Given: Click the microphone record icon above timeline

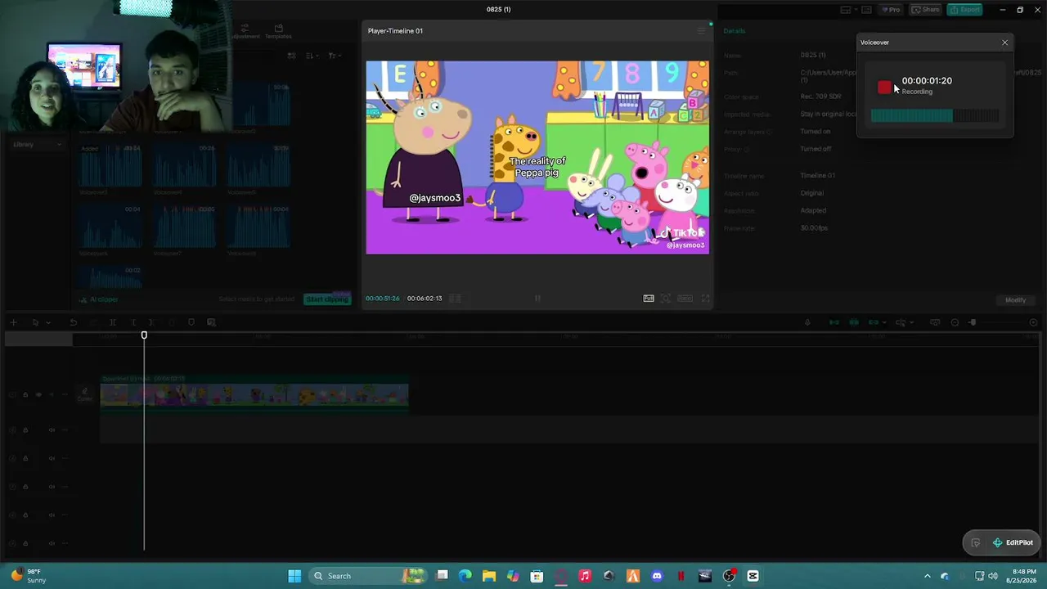Looking at the screenshot, I should point(807,323).
